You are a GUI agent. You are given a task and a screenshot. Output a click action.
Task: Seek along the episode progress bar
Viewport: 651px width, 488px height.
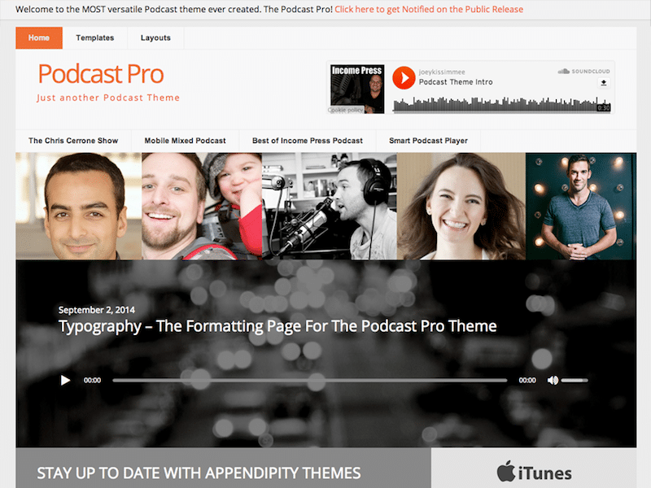click(x=310, y=380)
